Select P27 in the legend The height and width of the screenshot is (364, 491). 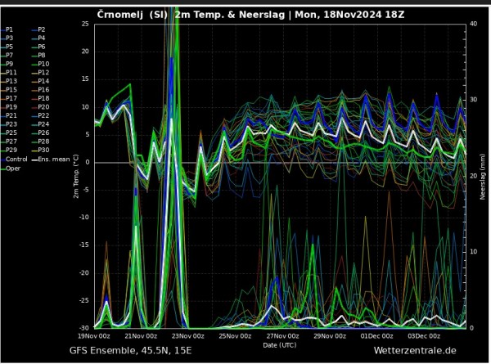[9, 142]
